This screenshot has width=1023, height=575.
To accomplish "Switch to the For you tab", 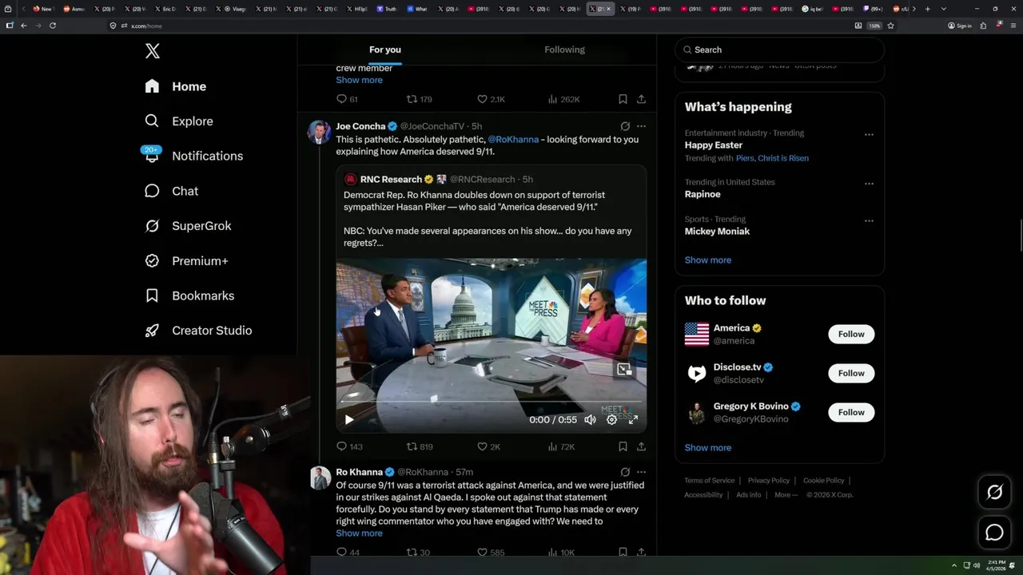I will (385, 50).
